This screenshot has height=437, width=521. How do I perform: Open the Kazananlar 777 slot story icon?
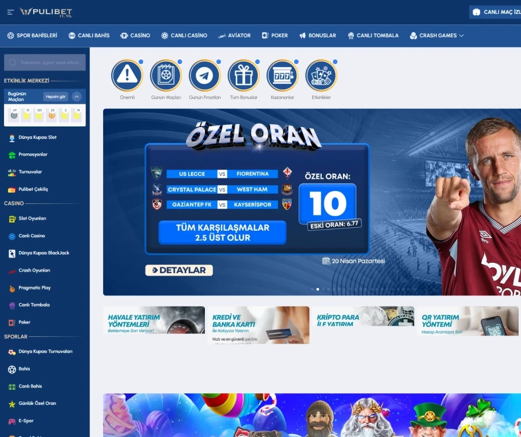tap(282, 75)
